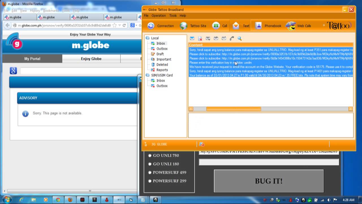
Task: Switch to Firefox from the taskbar
Action: pyautogui.click(x=70, y=200)
